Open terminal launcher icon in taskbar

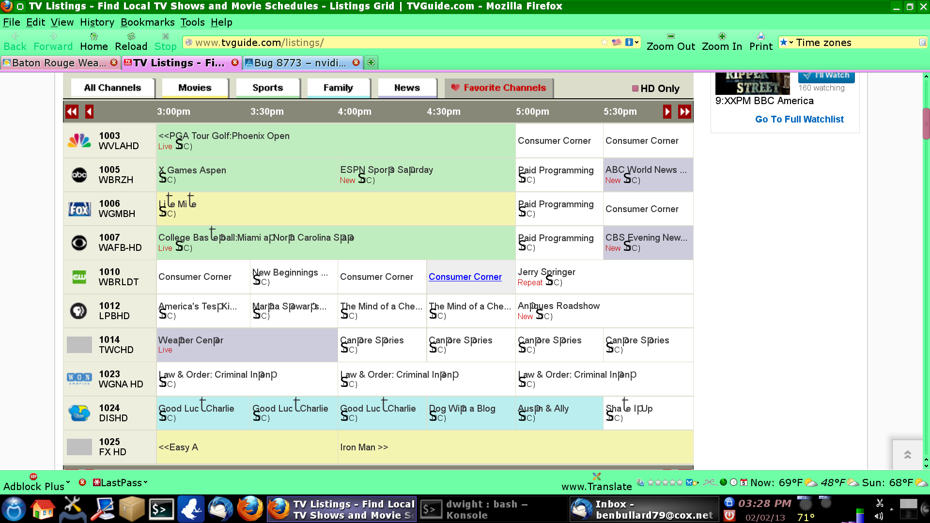[161, 509]
